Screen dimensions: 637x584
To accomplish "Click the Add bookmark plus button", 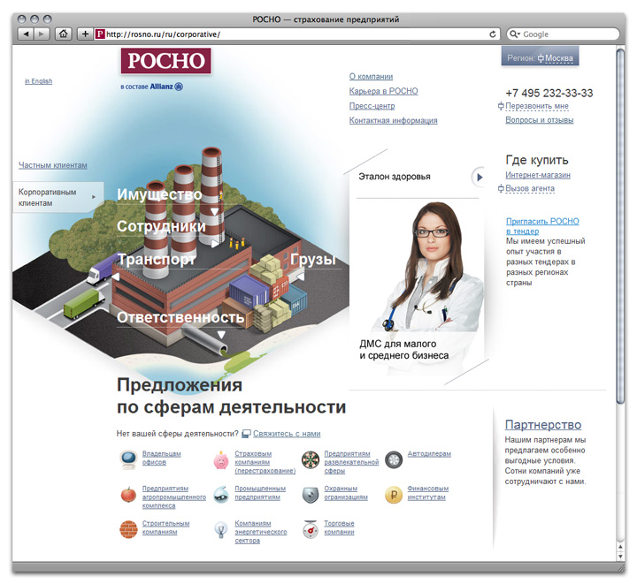I will click(85, 34).
